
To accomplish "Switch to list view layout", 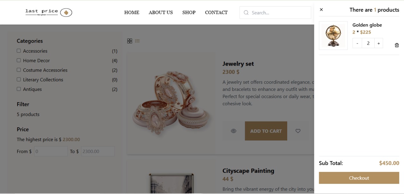I will [138, 41].
